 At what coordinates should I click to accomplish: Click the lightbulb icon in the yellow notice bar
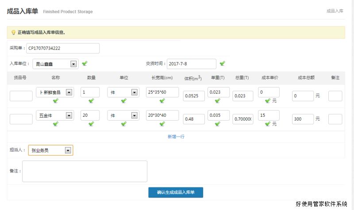tap(13, 32)
